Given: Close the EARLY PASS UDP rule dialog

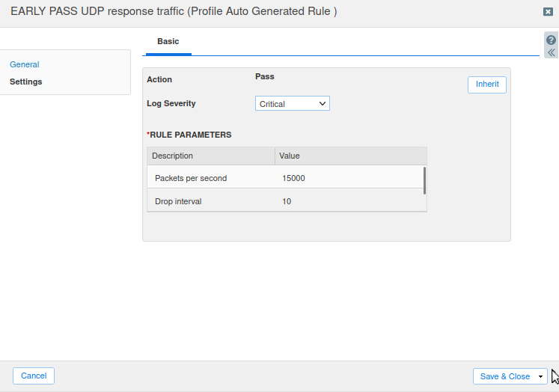Looking at the screenshot, I should [548, 12].
